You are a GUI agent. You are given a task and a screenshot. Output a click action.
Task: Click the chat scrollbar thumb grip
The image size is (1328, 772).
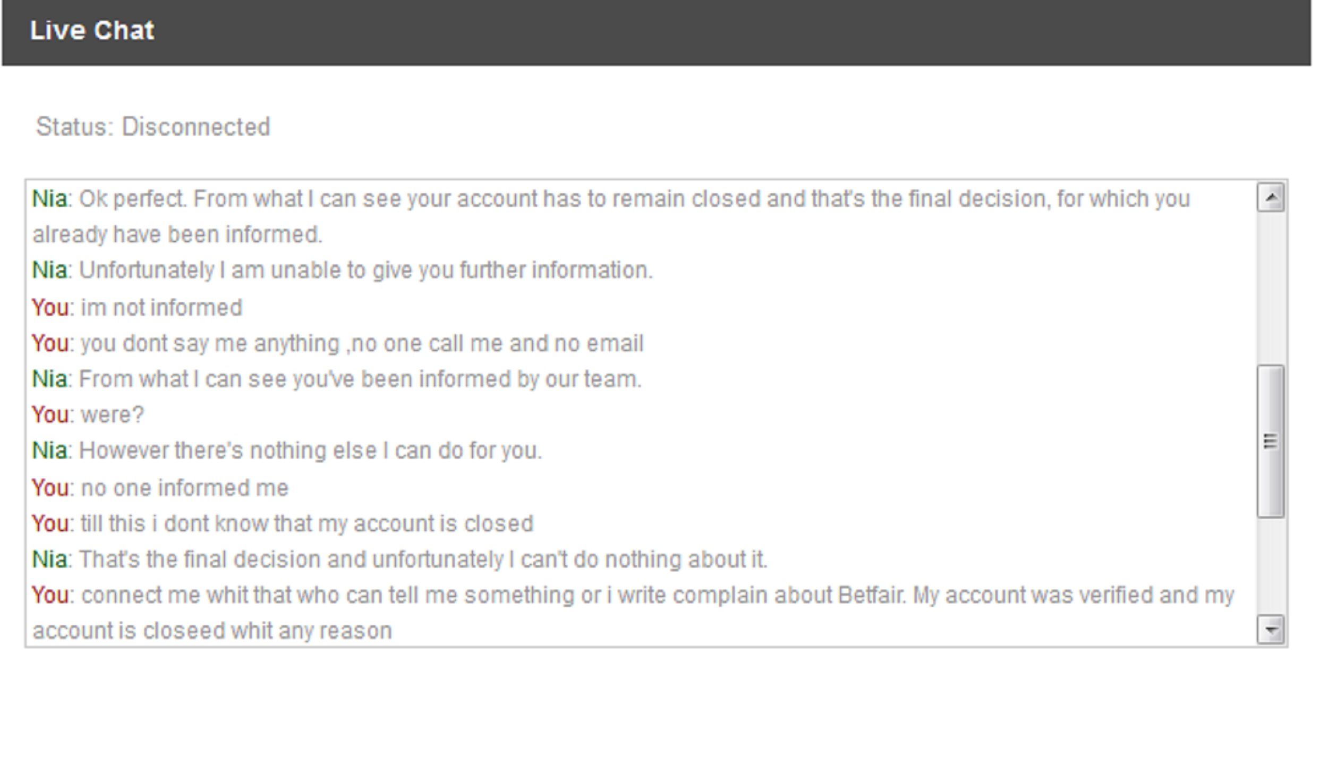click(1270, 441)
